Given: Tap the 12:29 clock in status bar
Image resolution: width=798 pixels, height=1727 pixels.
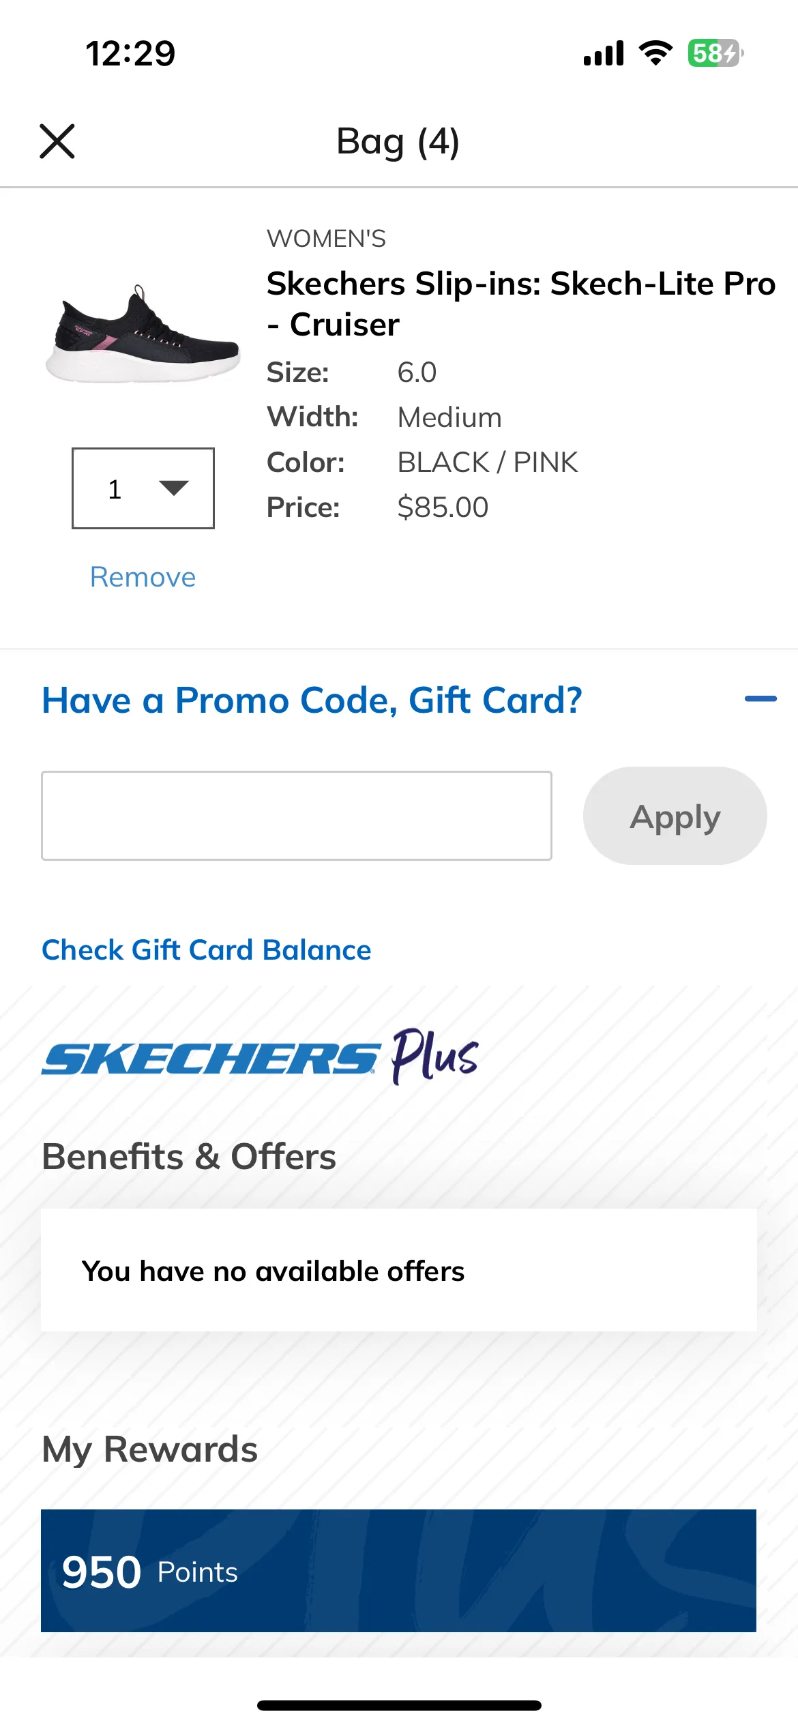Looking at the screenshot, I should [x=130, y=53].
